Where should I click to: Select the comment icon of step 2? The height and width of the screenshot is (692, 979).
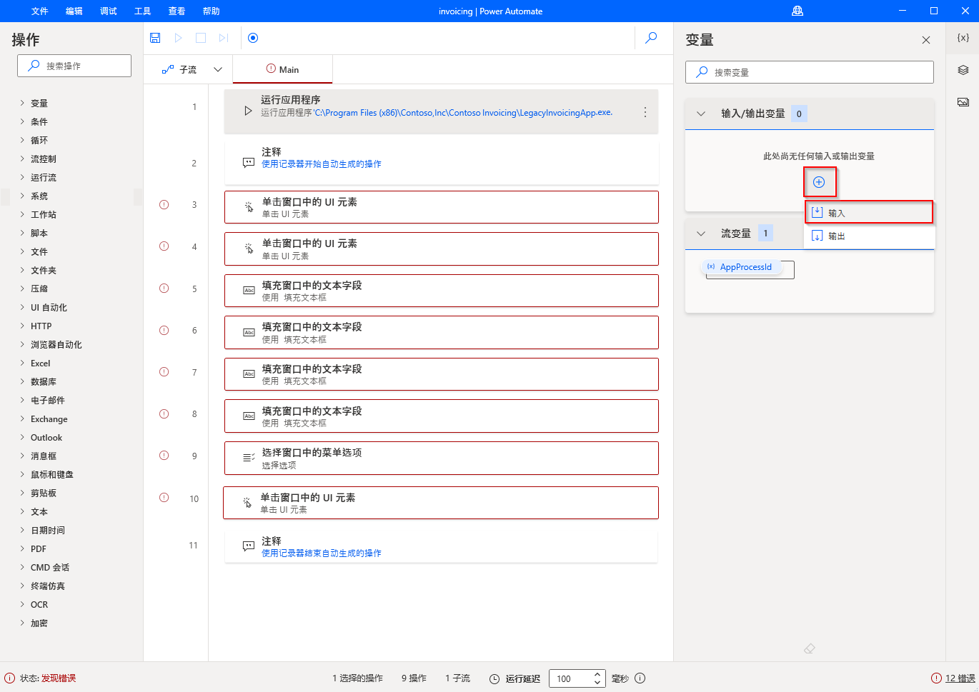(x=249, y=163)
